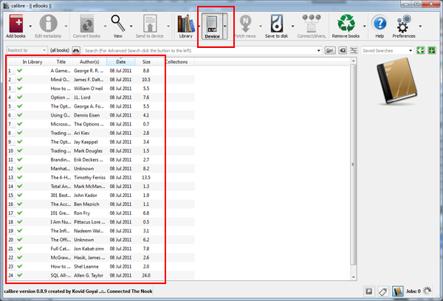Viewport: 443px width, 301px height.
Task: Expand the Remove books dropdown arrow
Action: (365, 27)
